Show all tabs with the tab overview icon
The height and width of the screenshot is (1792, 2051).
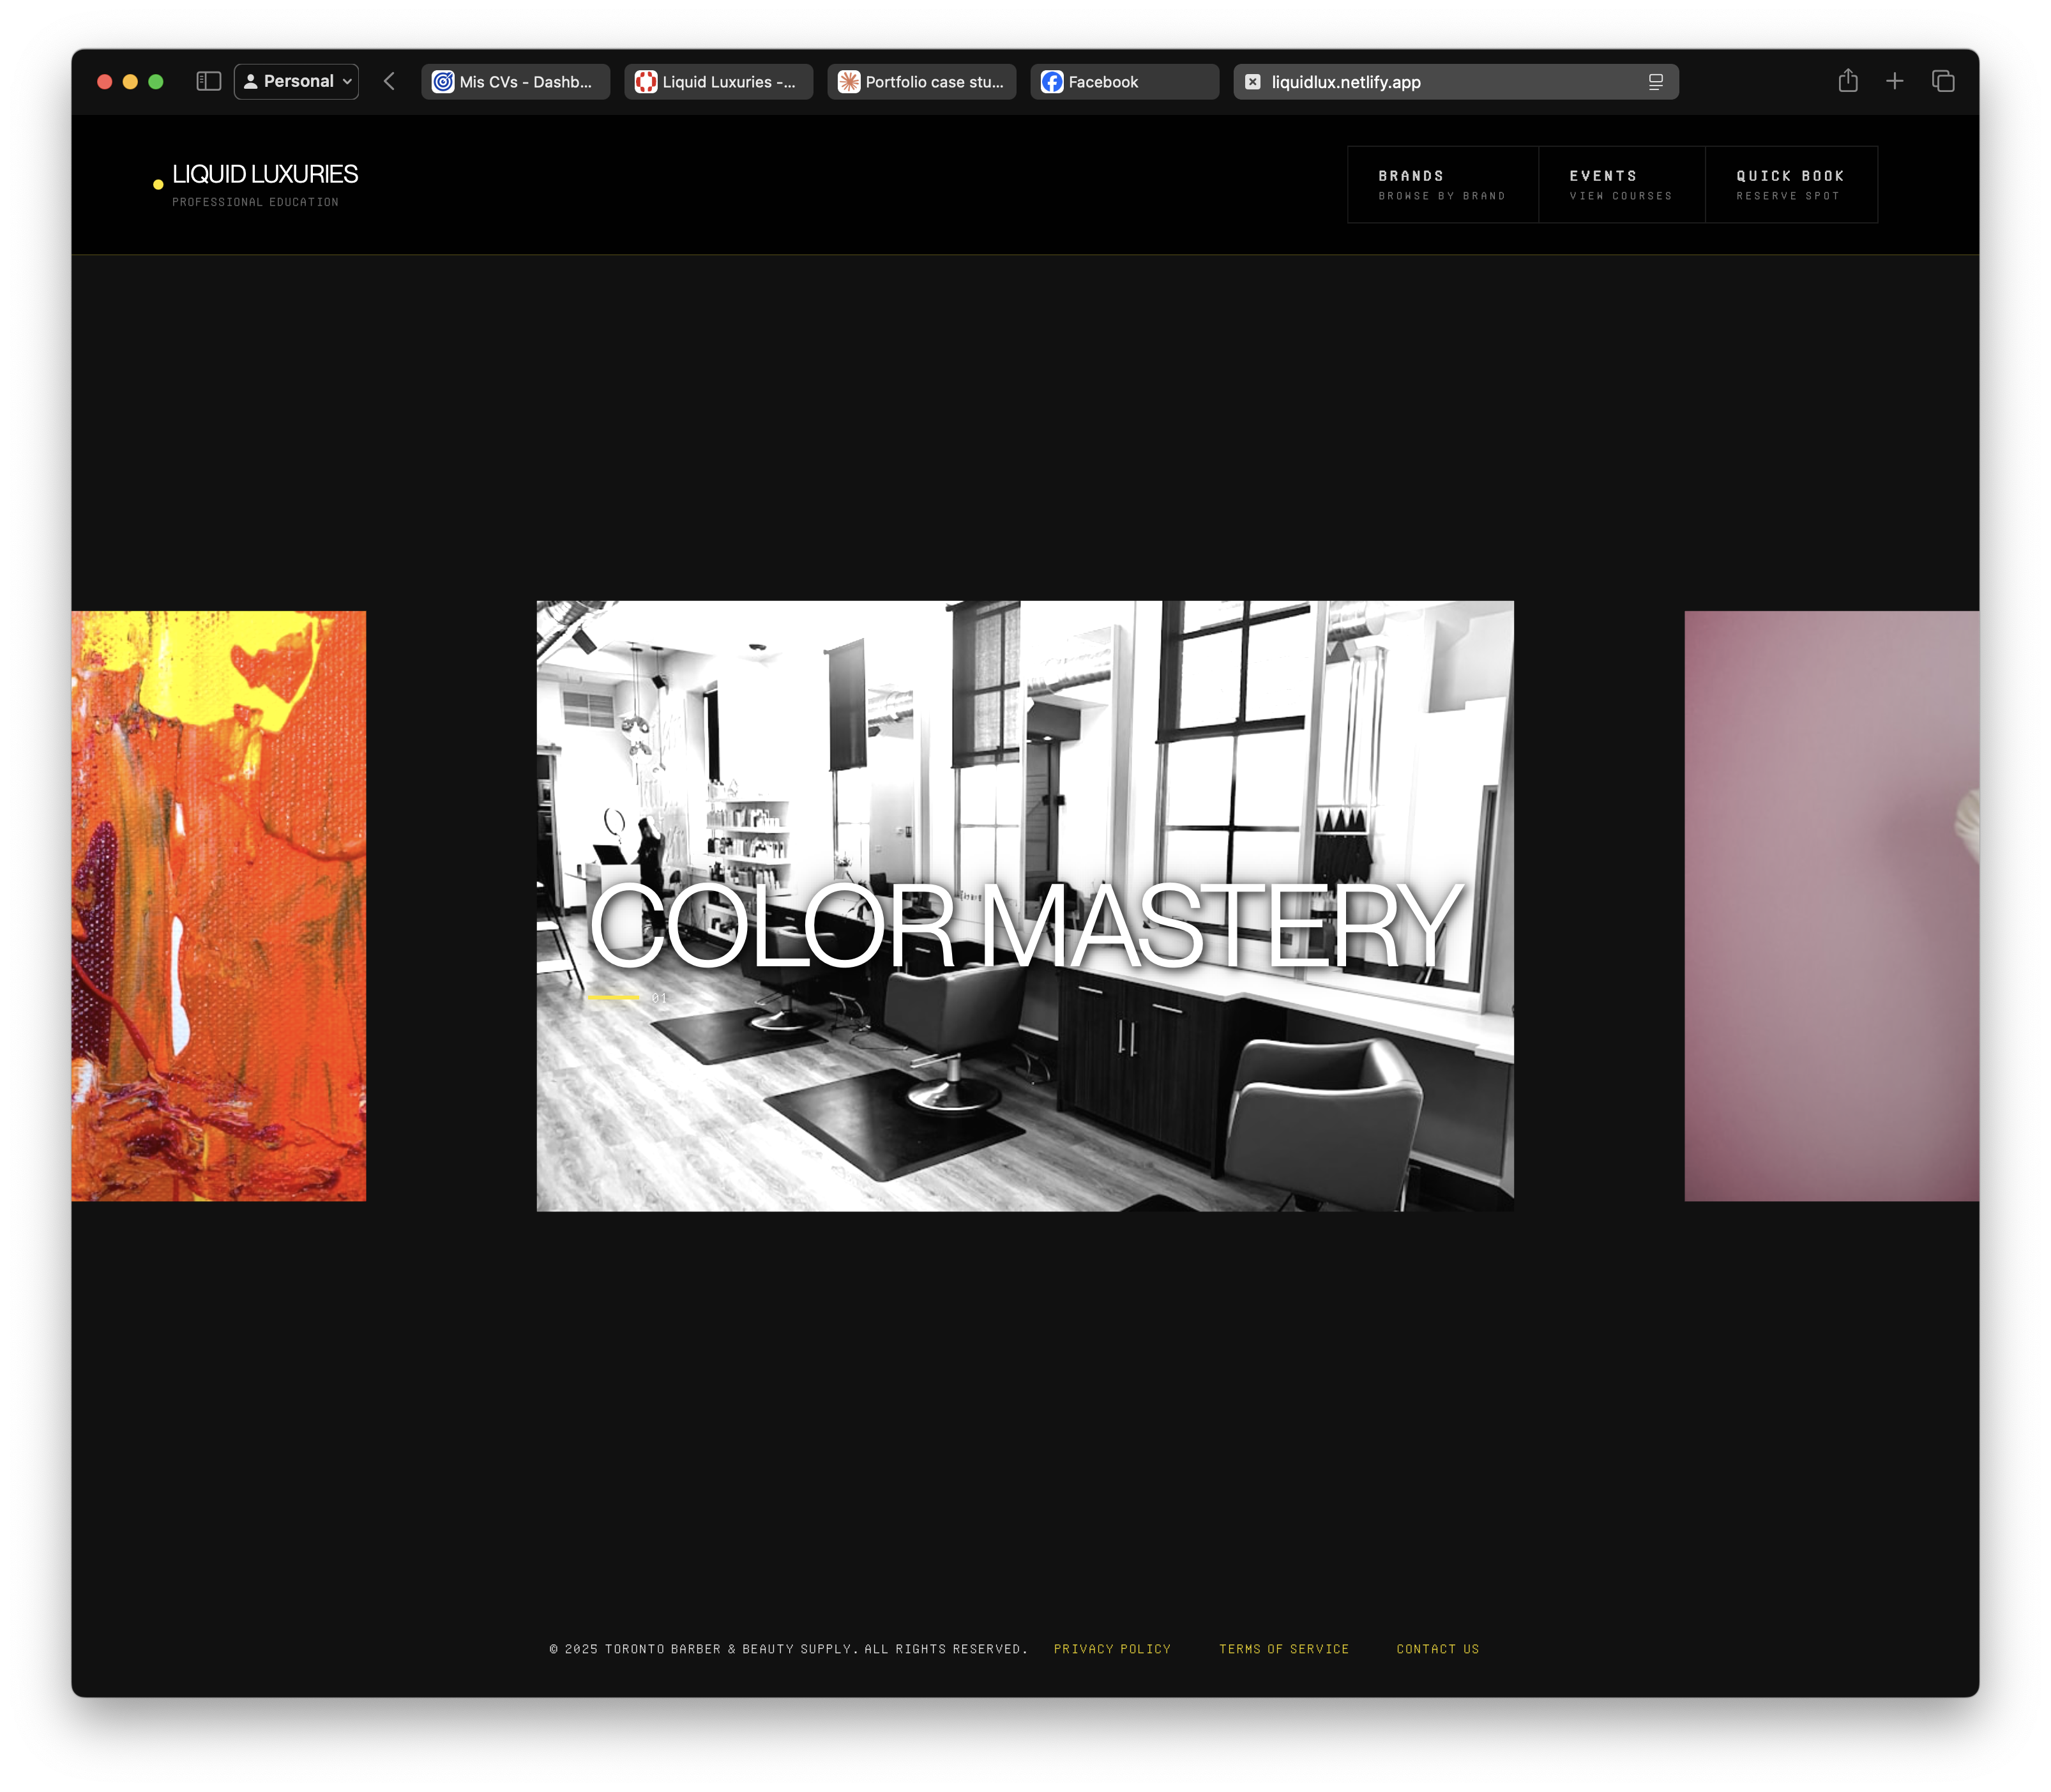(1944, 81)
